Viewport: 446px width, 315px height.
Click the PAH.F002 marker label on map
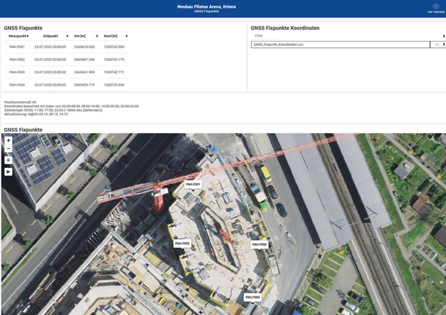click(182, 244)
